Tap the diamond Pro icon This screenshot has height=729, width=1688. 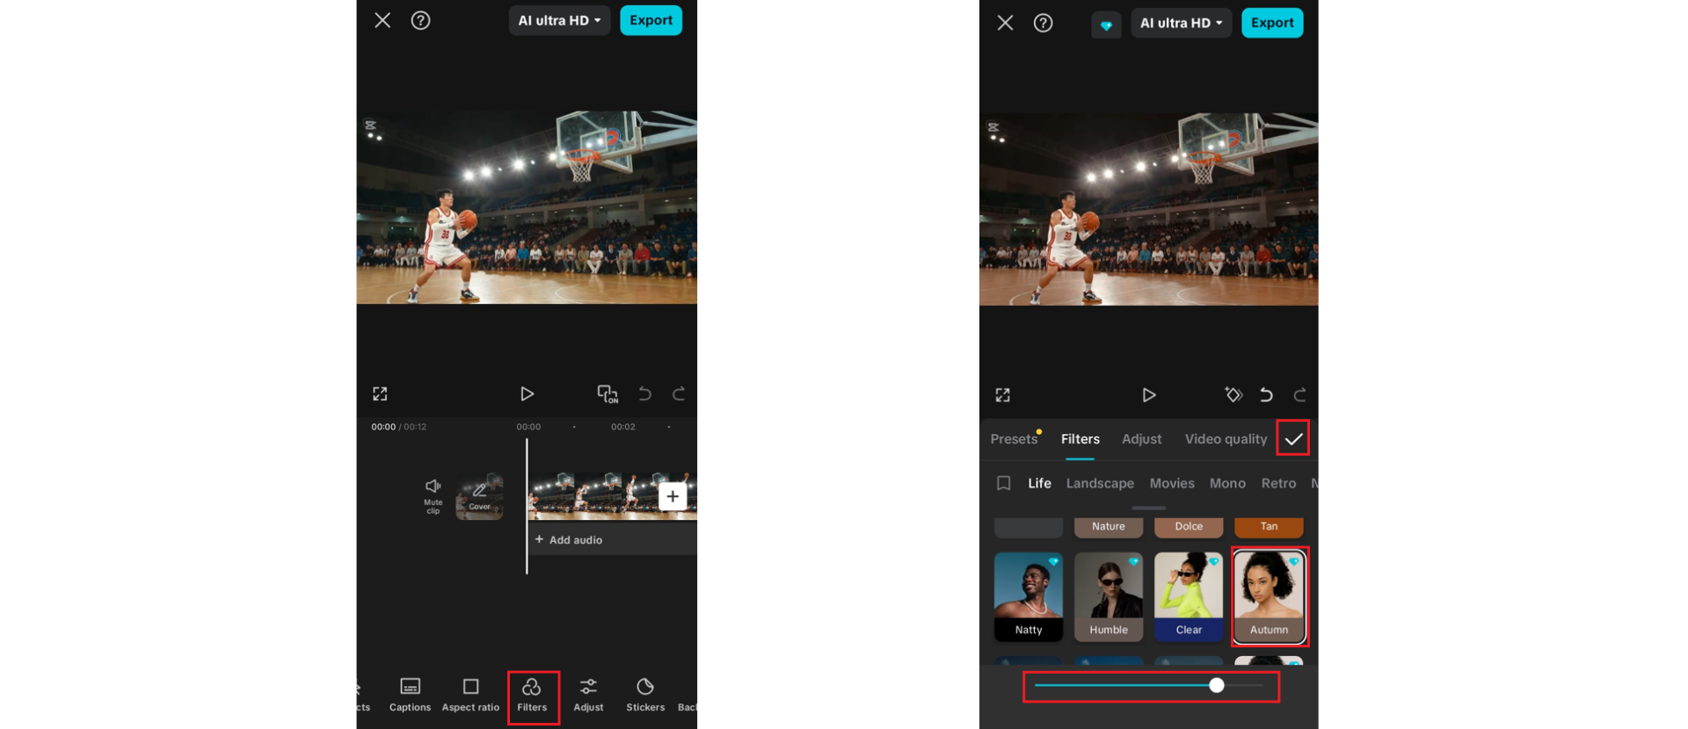pos(1106,25)
